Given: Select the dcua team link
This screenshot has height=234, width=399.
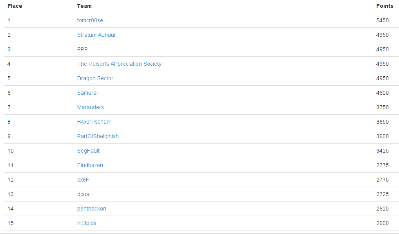Looking at the screenshot, I should (83, 194).
